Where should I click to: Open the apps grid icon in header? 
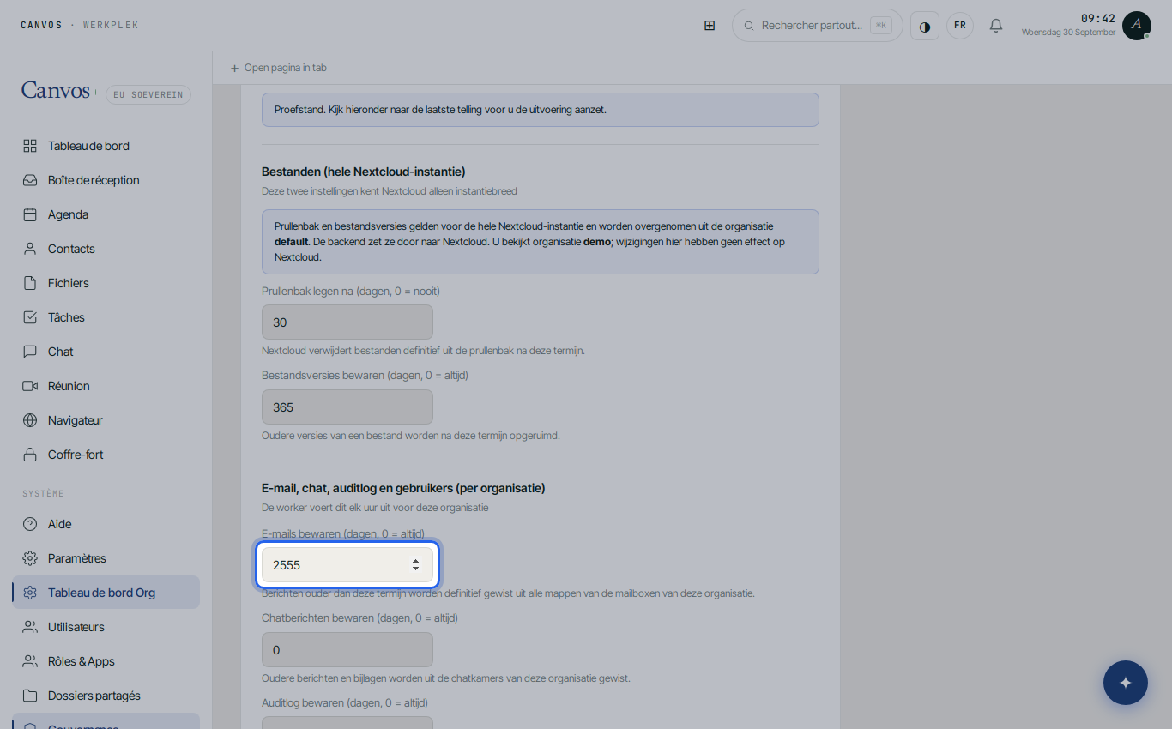pos(710,26)
